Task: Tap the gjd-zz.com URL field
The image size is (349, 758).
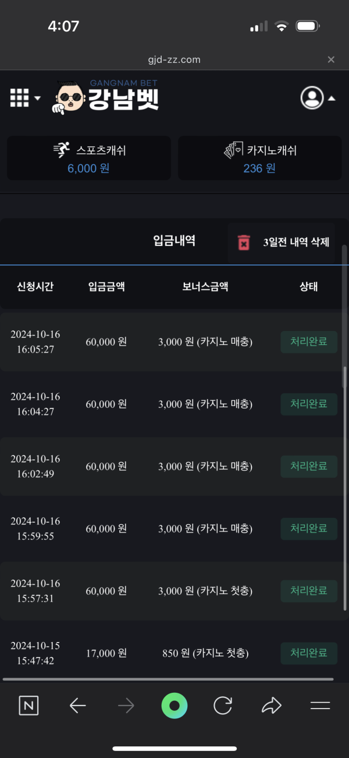Action: tap(174, 59)
